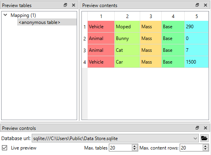Decrease Max. tables value
211x155 pixels.
[134, 150]
